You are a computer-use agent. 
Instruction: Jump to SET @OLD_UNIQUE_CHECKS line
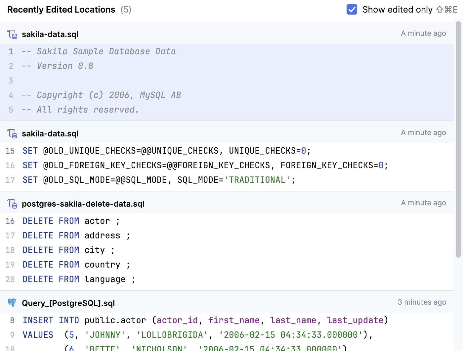tap(166, 151)
